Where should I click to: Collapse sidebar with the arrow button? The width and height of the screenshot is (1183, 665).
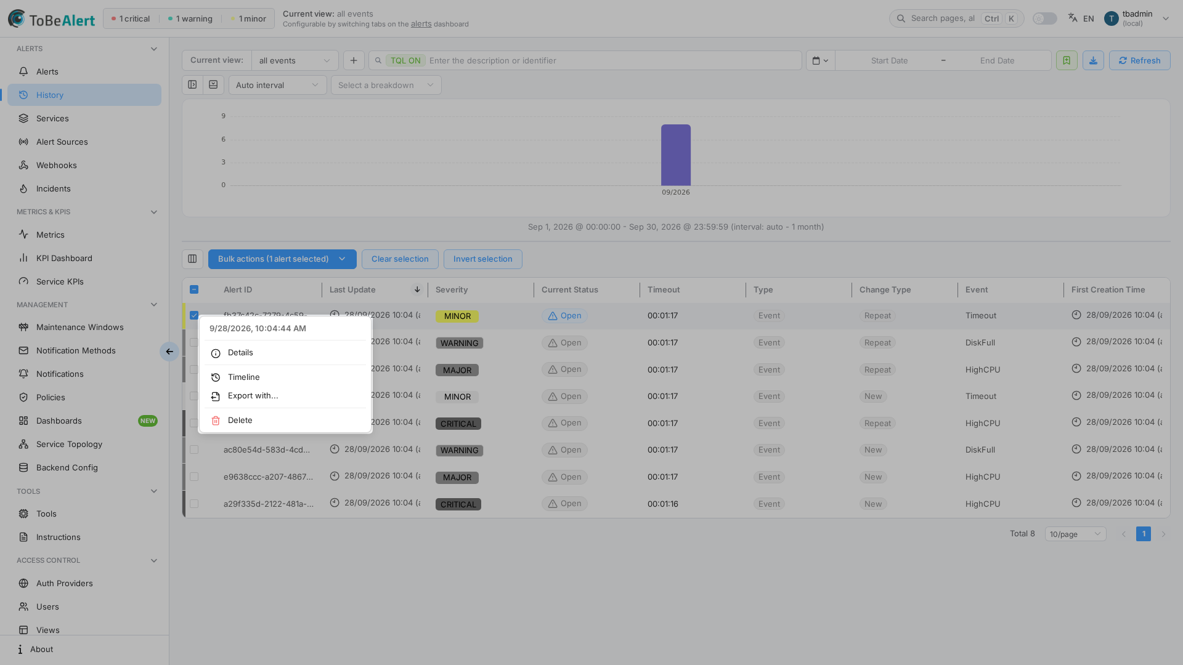point(169,352)
